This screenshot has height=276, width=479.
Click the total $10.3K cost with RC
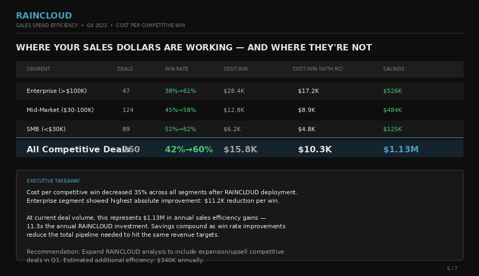[x=315, y=149]
